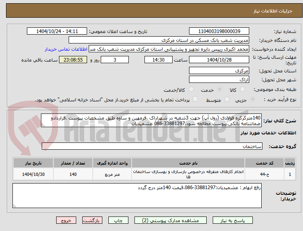This screenshot has height=231, width=303.
Task: Click the بازگشت back button
Action: tap(92, 221)
